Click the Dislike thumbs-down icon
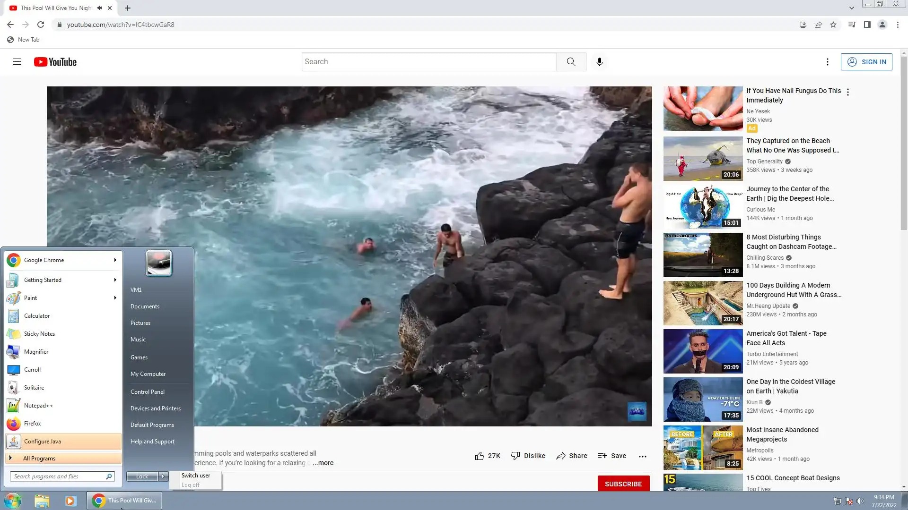 point(515,456)
